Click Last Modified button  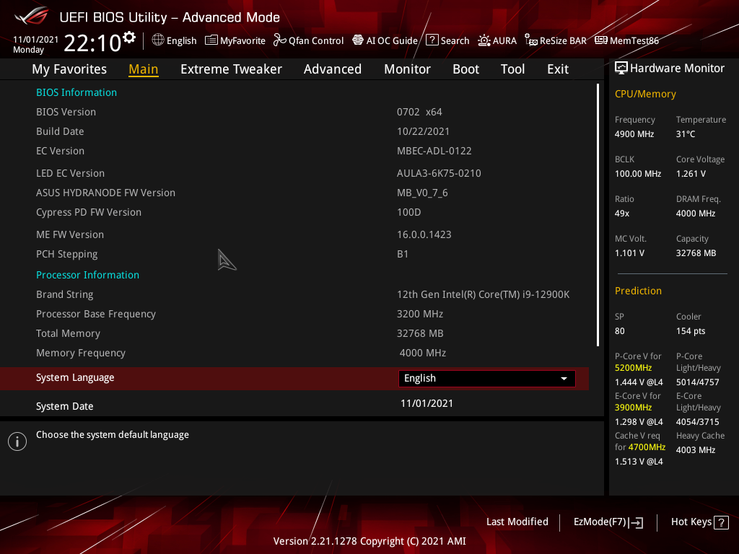point(517,522)
